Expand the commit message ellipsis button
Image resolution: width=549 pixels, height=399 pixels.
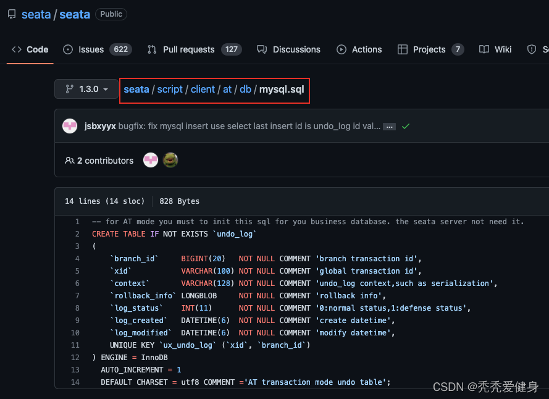pyautogui.click(x=389, y=126)
